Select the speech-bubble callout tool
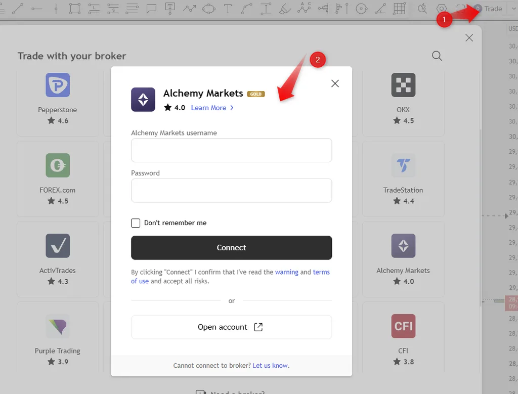 (151, 9)
